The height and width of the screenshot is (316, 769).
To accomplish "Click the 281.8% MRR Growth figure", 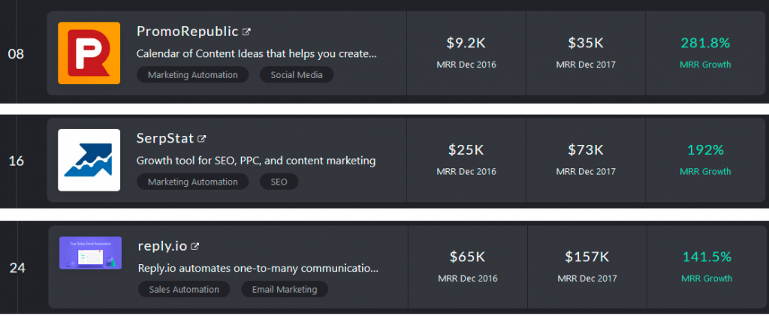I will 706,44.
